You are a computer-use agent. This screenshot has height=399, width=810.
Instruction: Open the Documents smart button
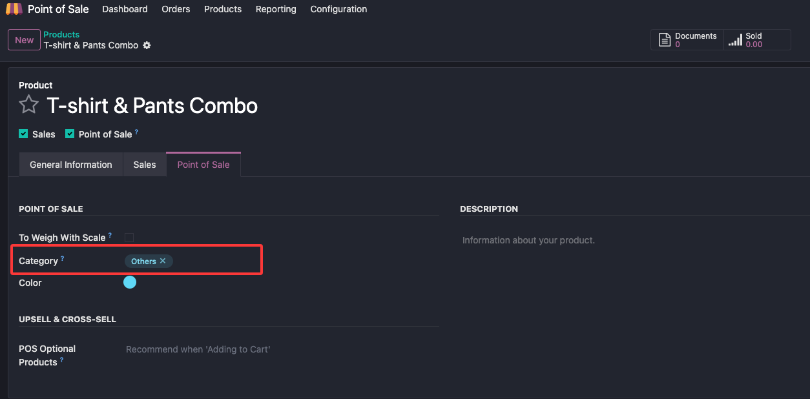pyautogui.click(x=687, y=40)
